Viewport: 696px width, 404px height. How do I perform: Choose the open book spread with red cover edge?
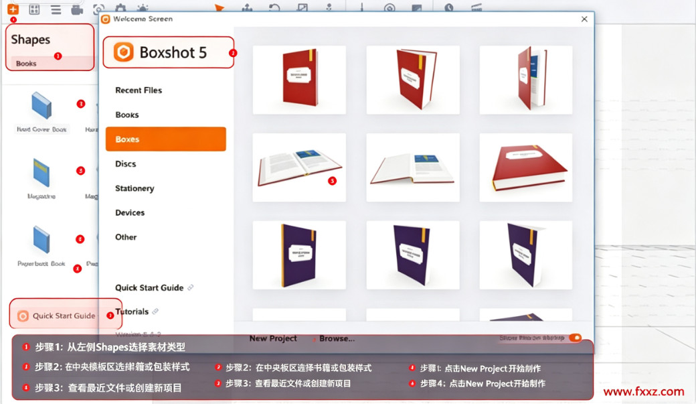pyautogui.click(x=299, y=167)
